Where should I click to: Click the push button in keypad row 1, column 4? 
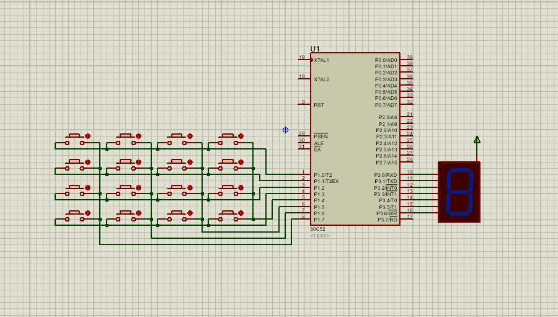[x=228, y=140]
